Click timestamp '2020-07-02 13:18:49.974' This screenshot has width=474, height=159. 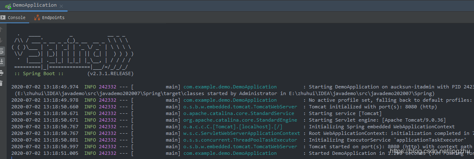[x=45, y=87]
